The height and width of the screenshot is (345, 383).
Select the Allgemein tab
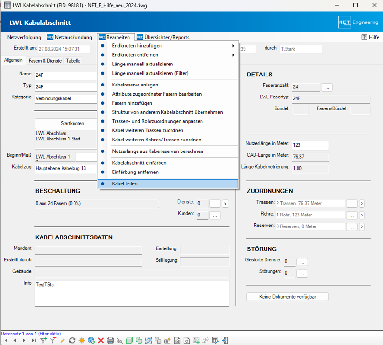13,60
